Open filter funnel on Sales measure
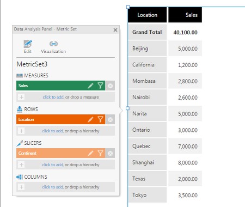This screenshot has width=245, height=207. tap(100, 86)
